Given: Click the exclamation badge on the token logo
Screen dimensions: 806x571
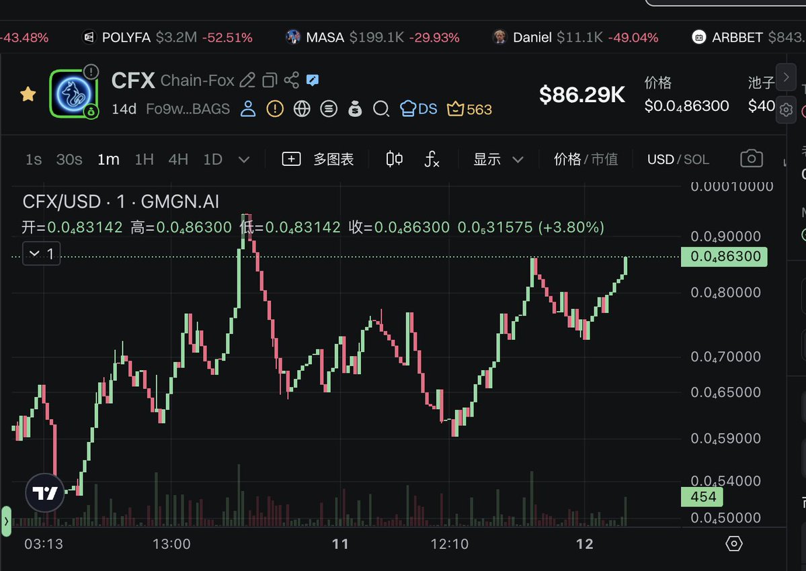Looking at the screenshot, I should click(x=91, y=71).
